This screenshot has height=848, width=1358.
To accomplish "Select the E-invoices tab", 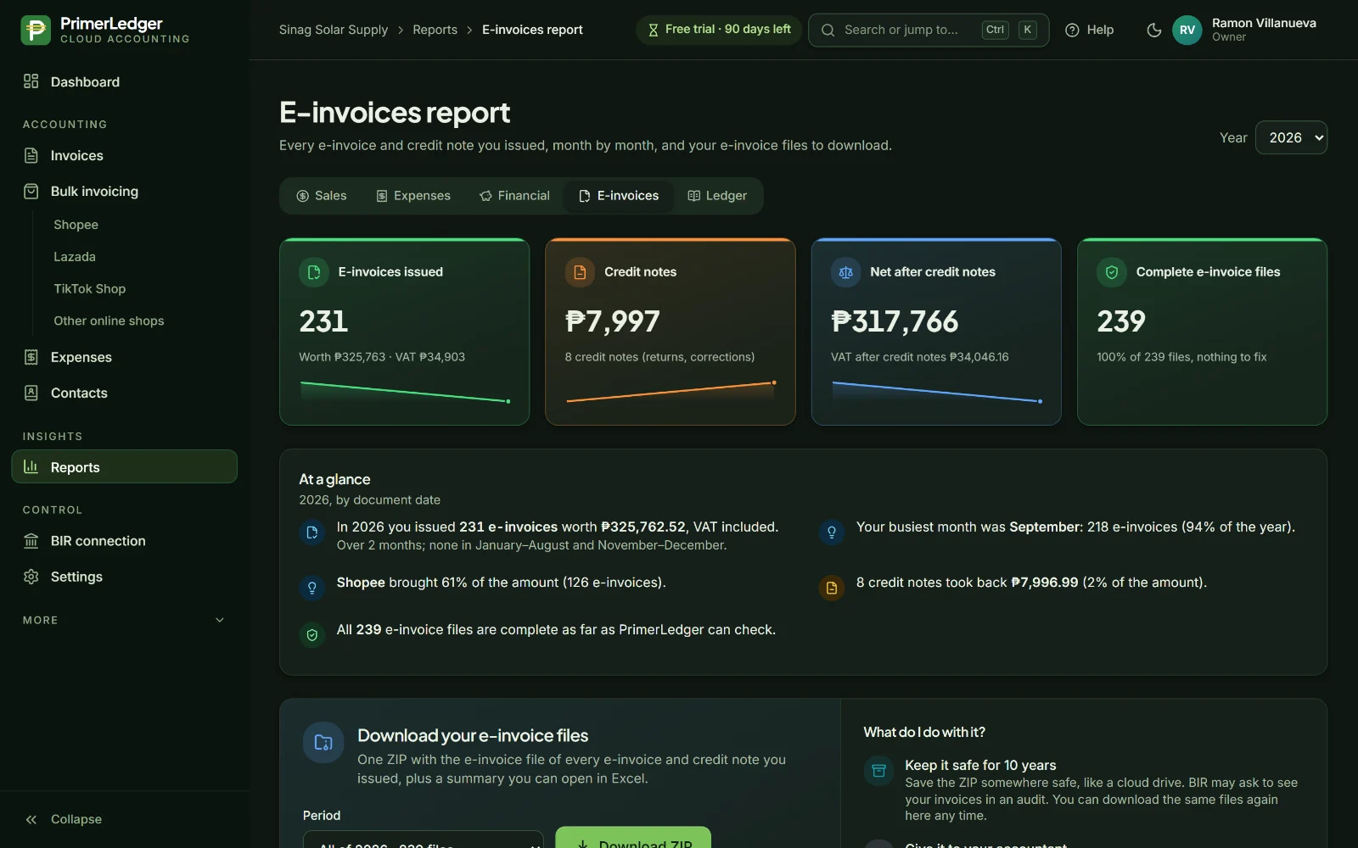I will 619,196.
